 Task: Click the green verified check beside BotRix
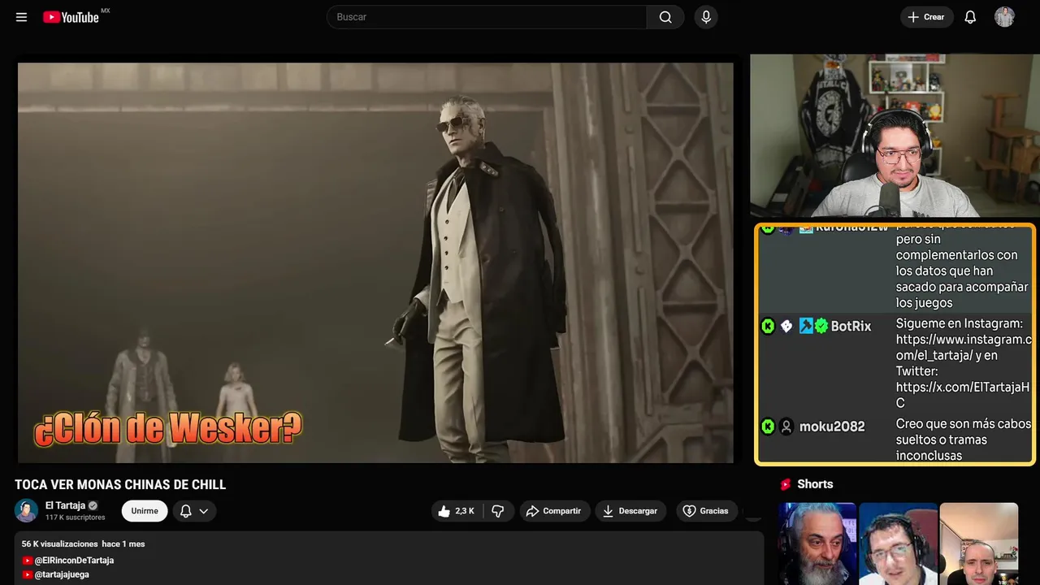[x=821, y=326]
